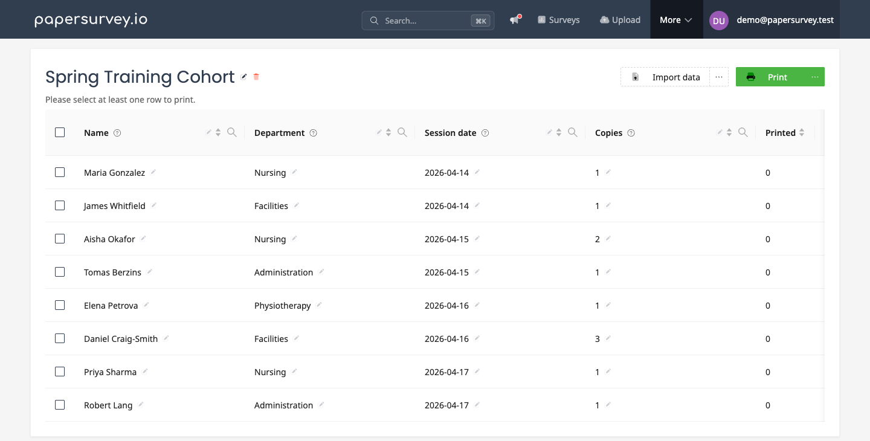
Task: Rename the Copies column header
Action: click(720, 132)
